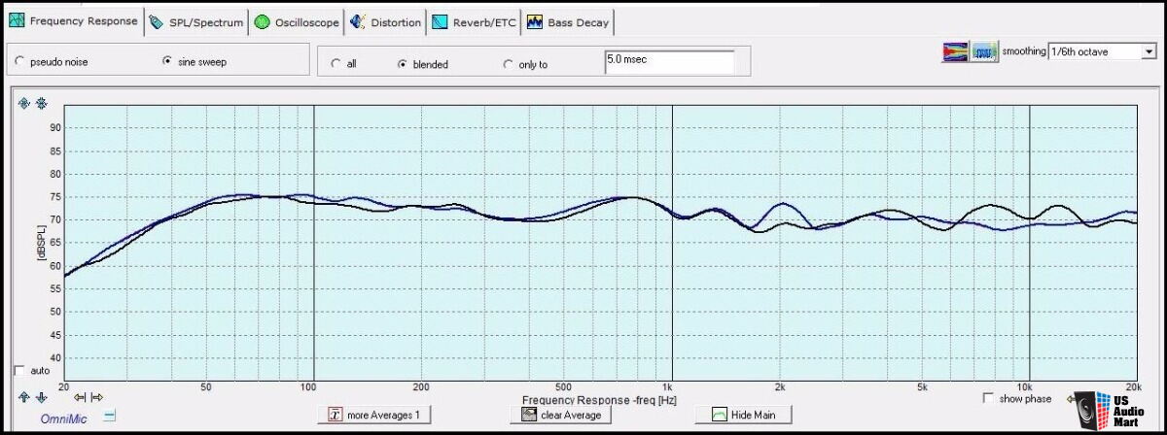Click the small minus icon beside OmniMic
The width and height of the screenshot is (1167, 435).
click(x=110, y=416)
